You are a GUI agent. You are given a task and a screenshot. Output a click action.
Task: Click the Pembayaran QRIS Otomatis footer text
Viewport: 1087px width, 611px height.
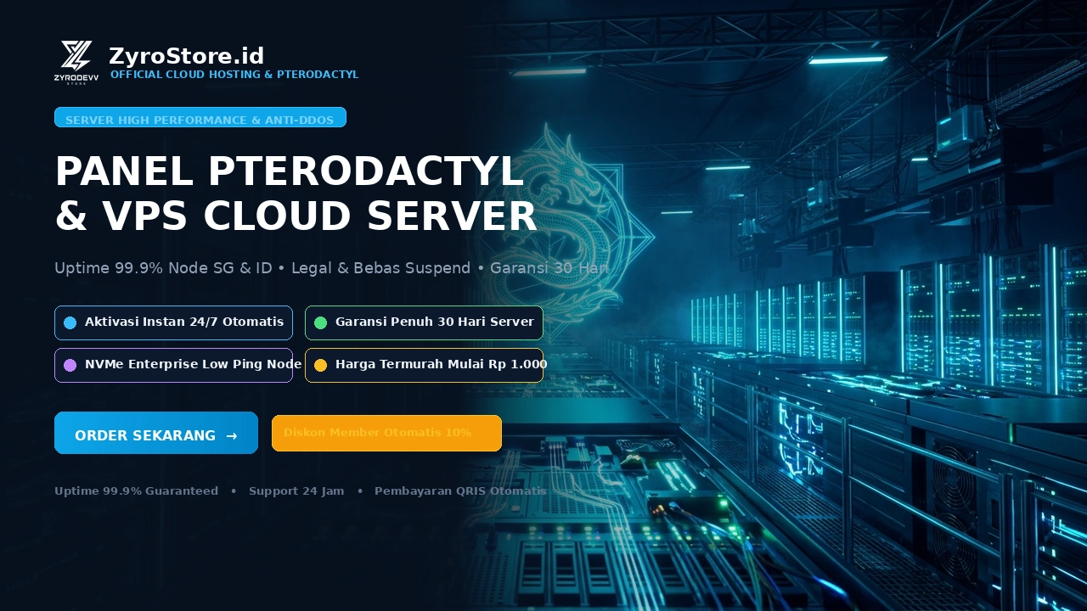460,491
